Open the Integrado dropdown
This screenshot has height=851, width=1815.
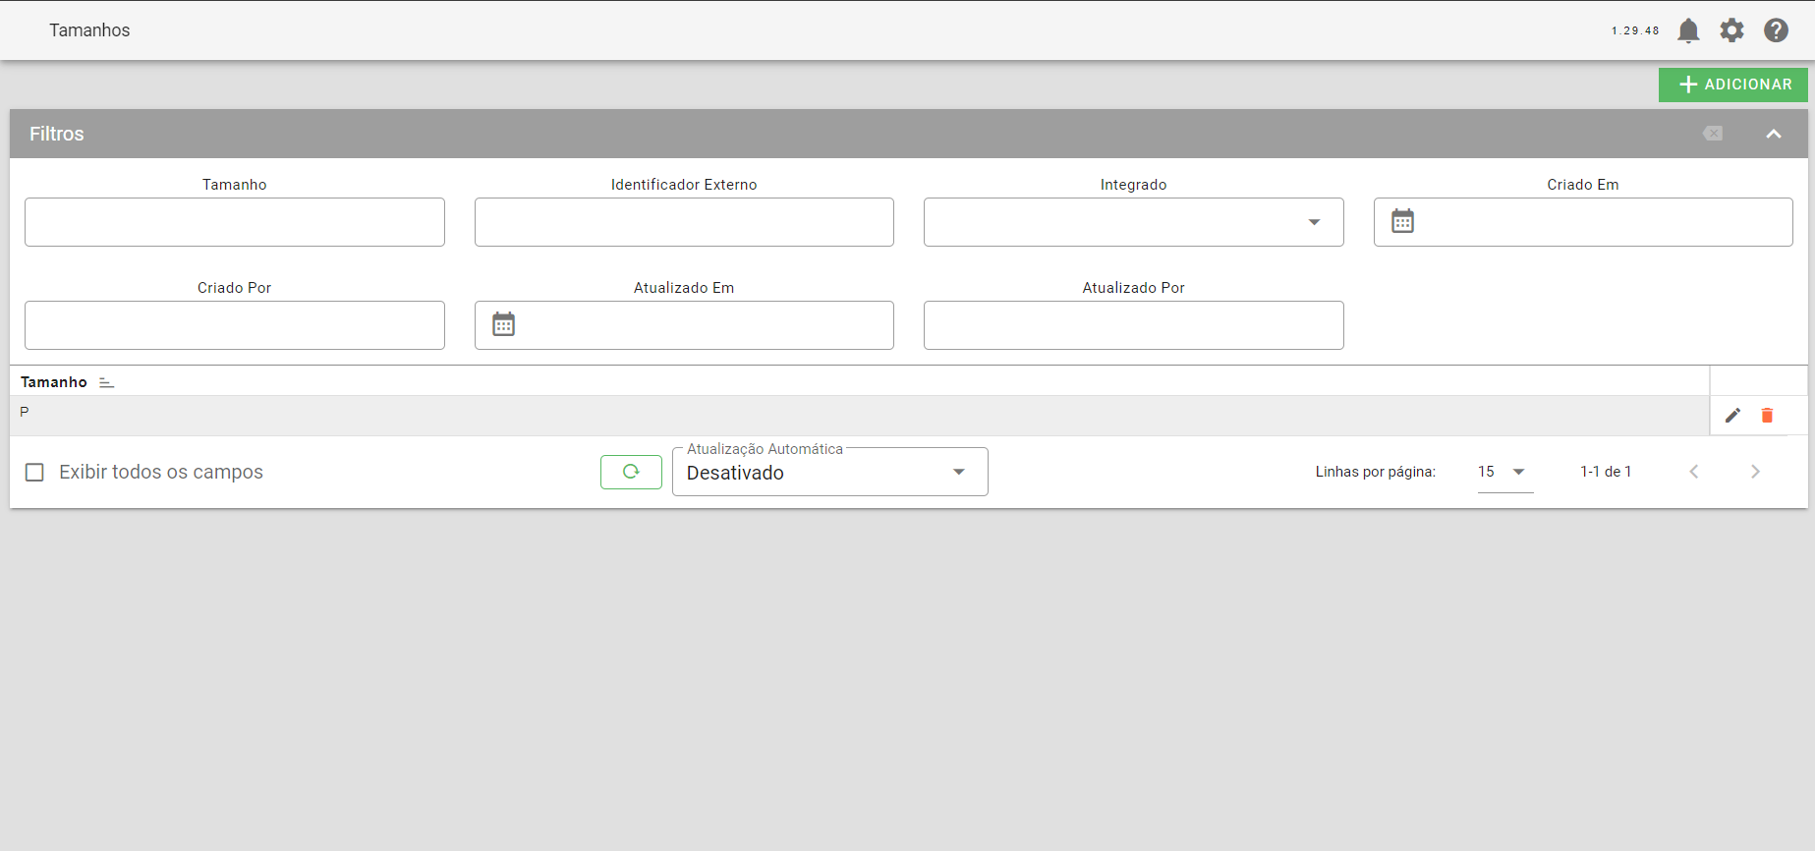(1133, 222)
